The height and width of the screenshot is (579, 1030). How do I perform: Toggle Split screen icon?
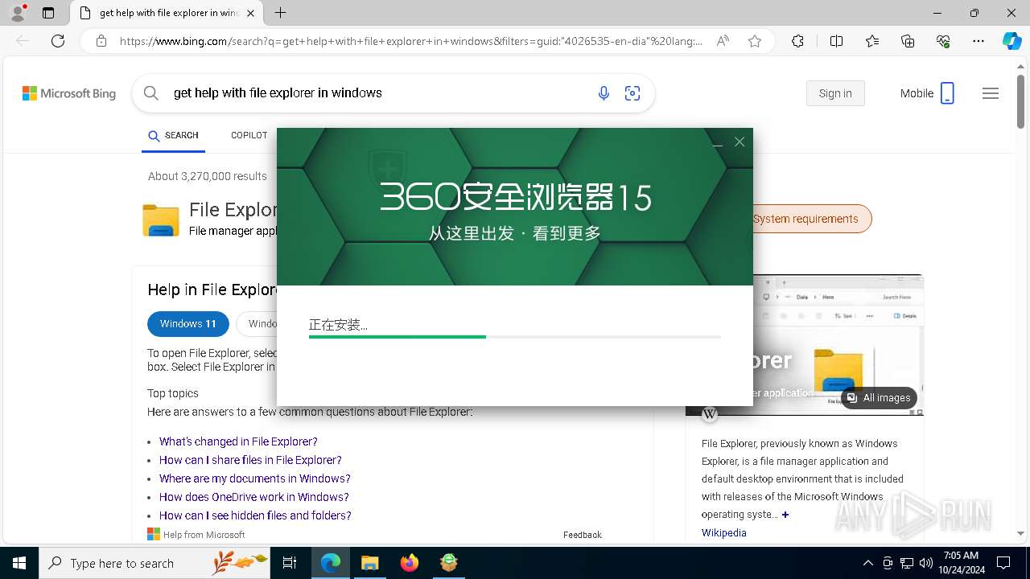(x=836, y=41)
